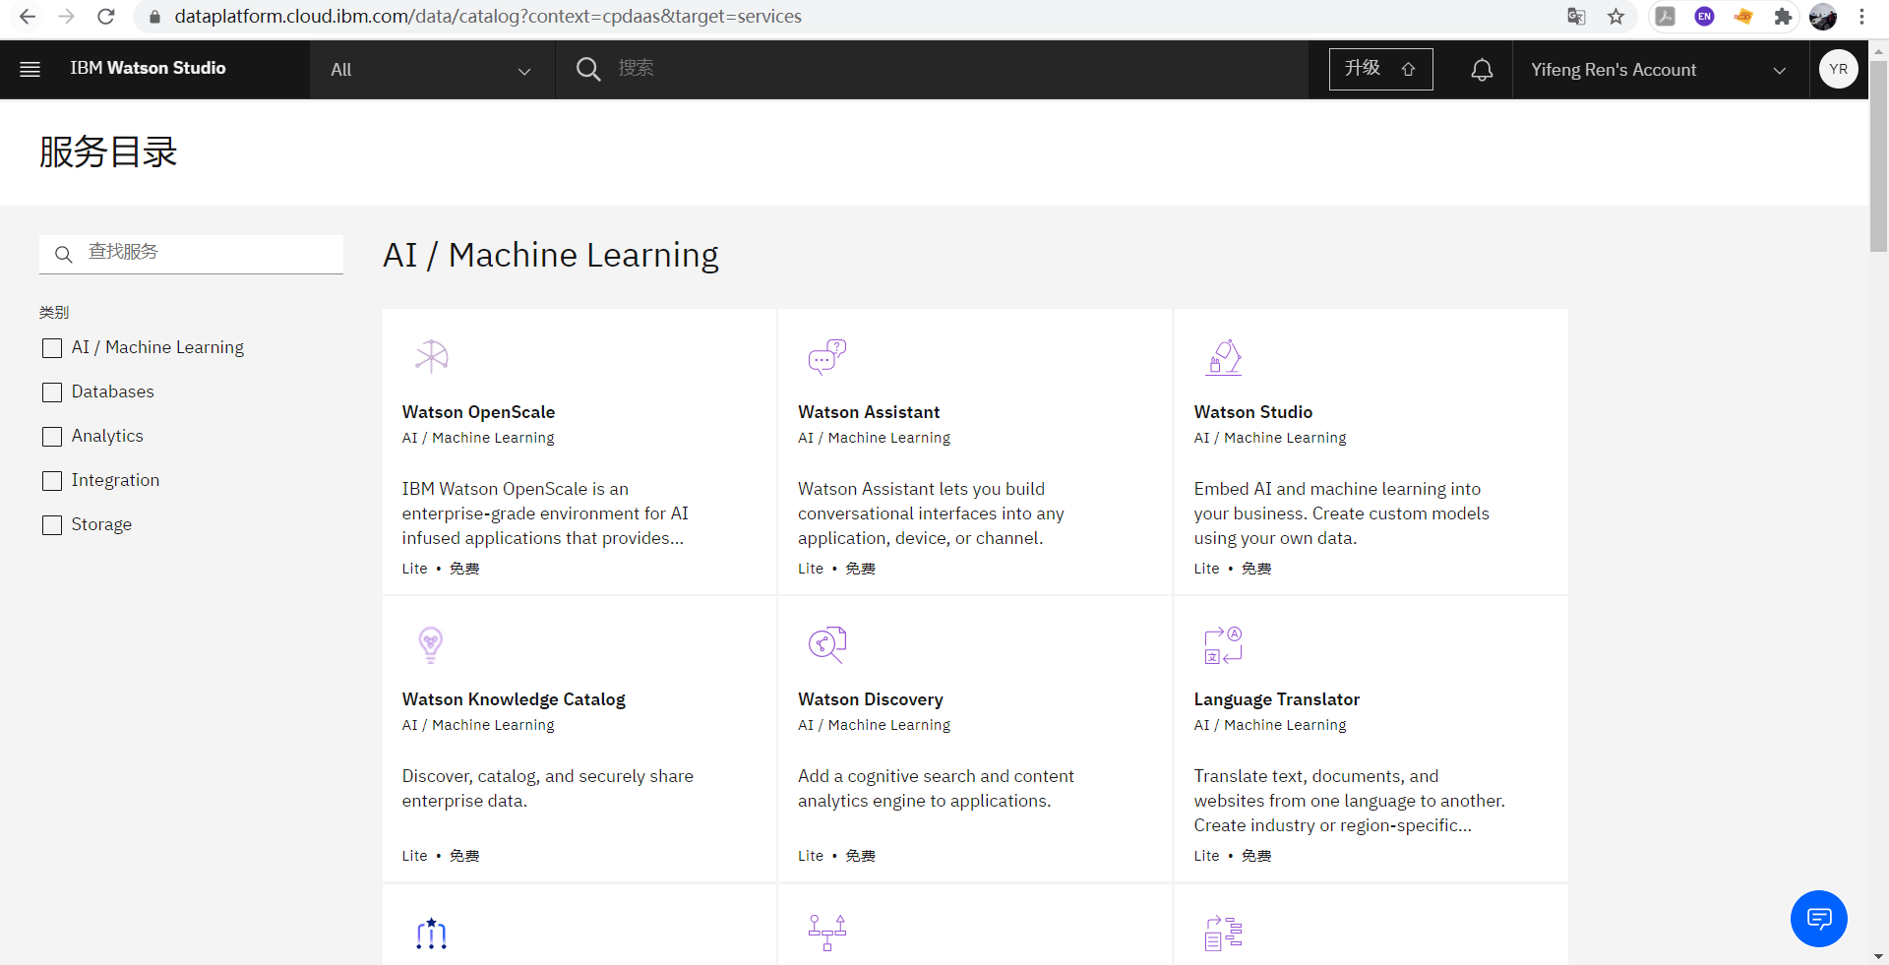Click the Watson Discovery icon

[x=826, y=644]
